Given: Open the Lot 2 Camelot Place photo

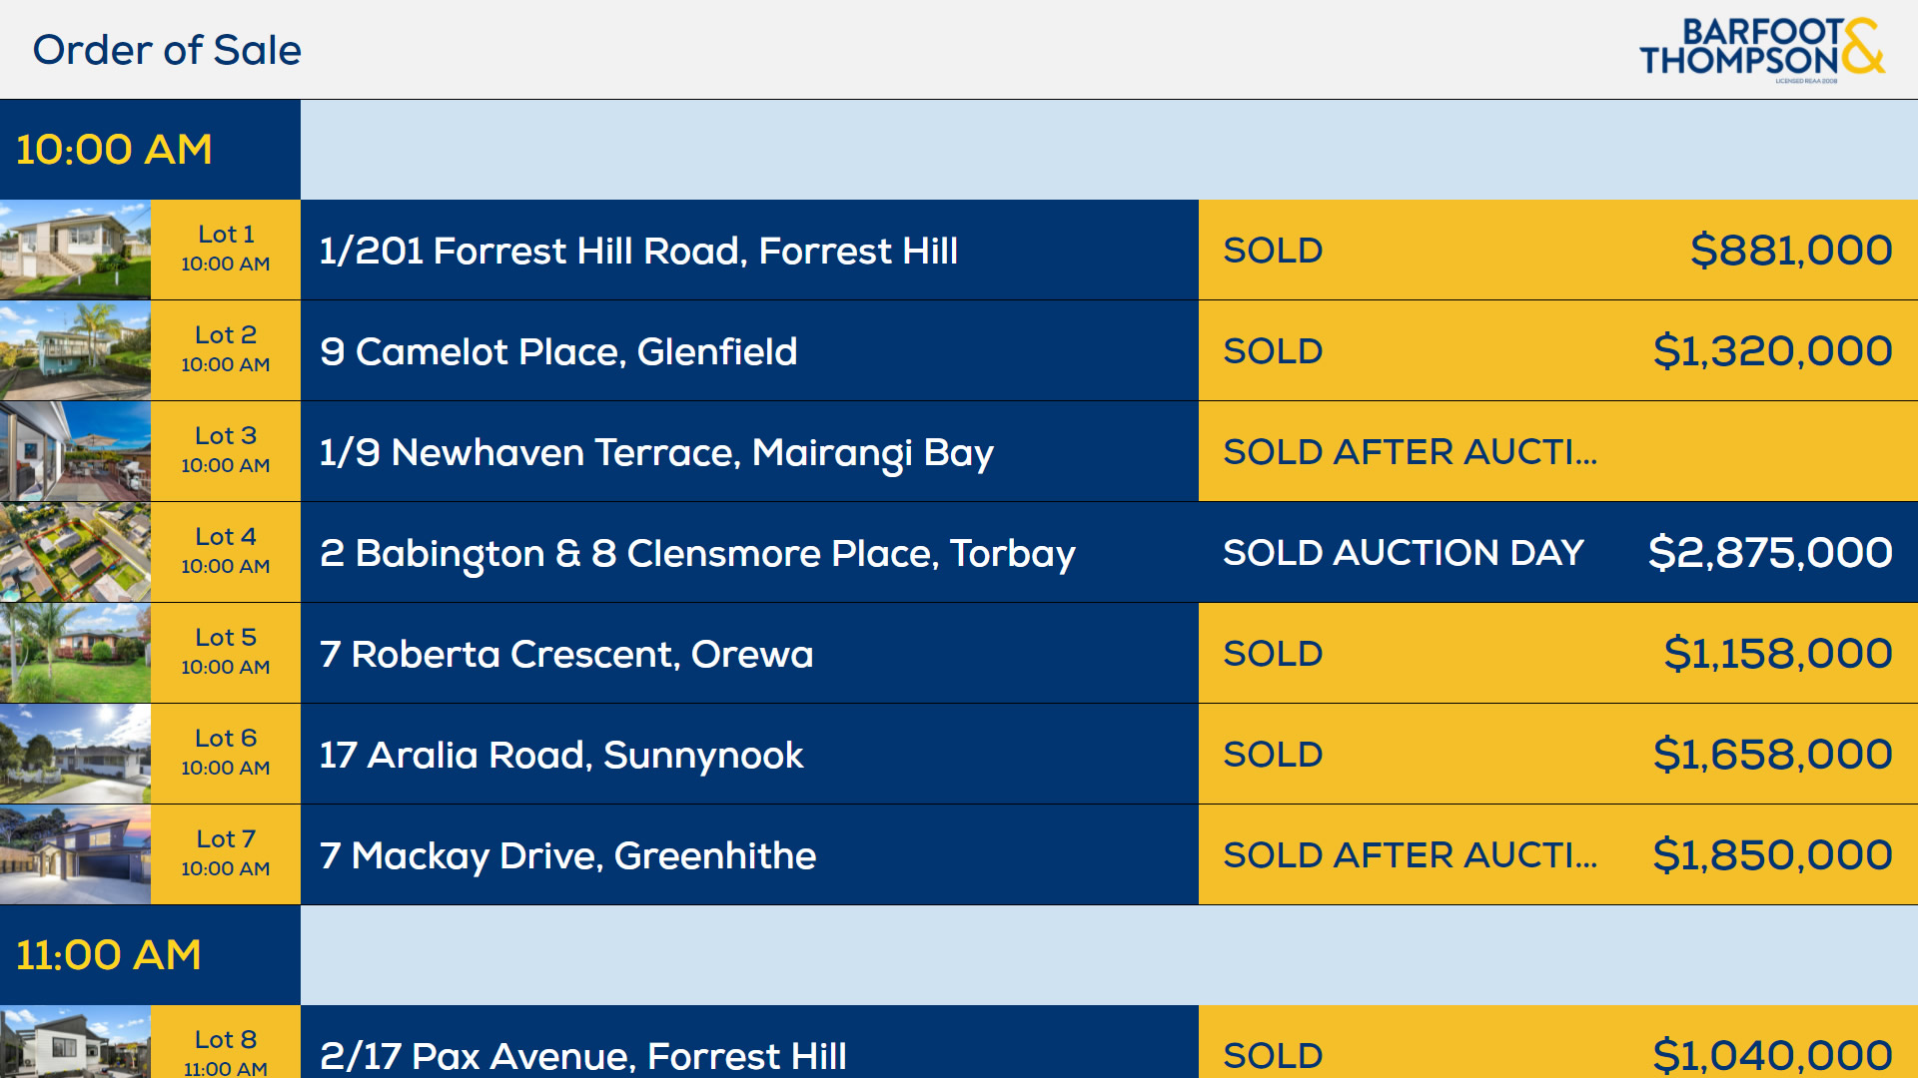Looking at the screenshot, I should coord(75,350).
